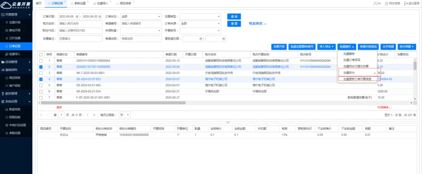Choose 批量拆分 from the batch menu

click(358, 73)
